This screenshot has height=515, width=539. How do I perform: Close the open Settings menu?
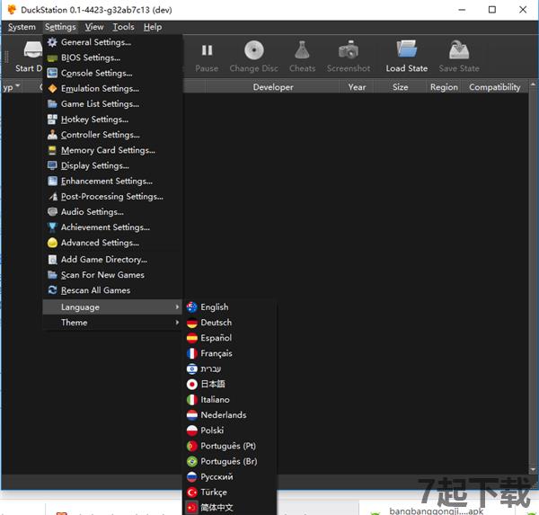[x=60, y=27]
